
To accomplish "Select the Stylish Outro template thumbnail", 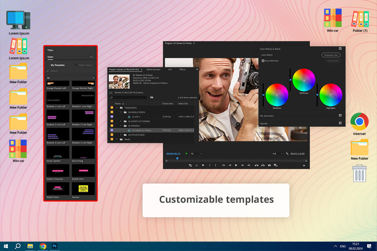I will [x=58, y=189].
